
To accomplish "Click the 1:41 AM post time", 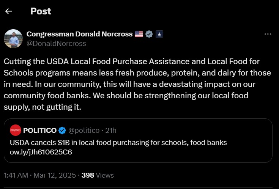I will (x=16, y=175).
